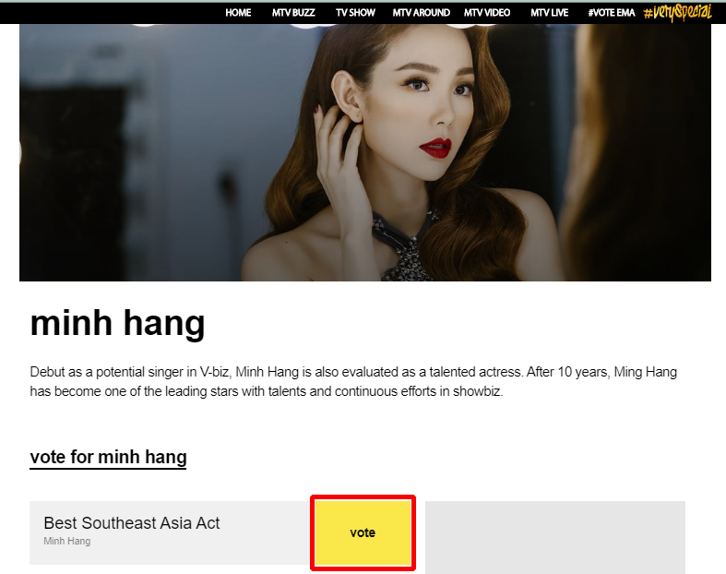Open the Minh Hang banner photo
This screenshot has height=574, width=726.
click(x=365, y=152)
